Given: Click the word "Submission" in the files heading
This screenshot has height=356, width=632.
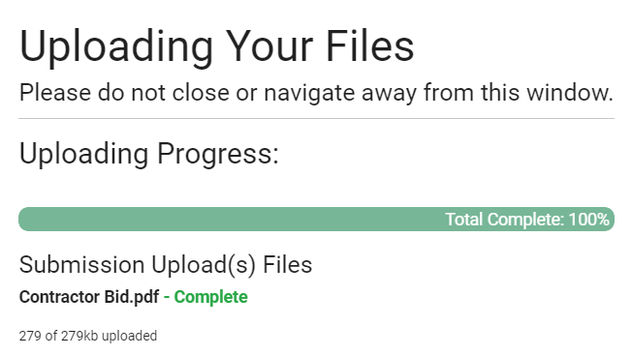Looking at the screenshot, I should point(81,265).
